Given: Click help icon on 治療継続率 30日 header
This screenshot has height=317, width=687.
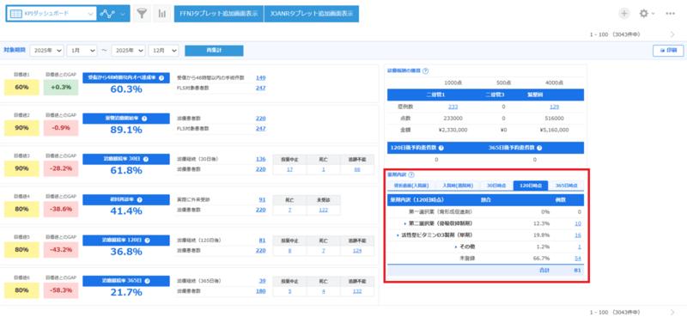Looking at the screenshot, I should (146, 159).
